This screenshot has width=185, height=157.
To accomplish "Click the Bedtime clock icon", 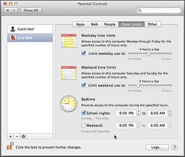I will click(x=69, y=103).
